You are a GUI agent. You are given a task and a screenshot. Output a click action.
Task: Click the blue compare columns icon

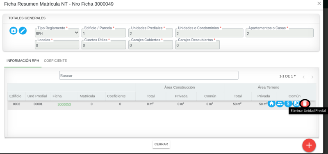coord(296,103)
